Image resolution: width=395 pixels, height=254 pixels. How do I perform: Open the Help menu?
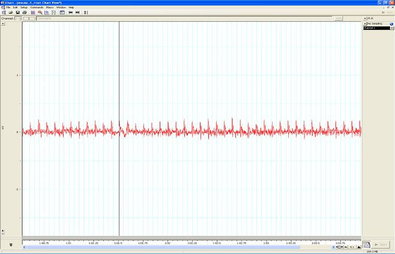(x=71, y=8)
